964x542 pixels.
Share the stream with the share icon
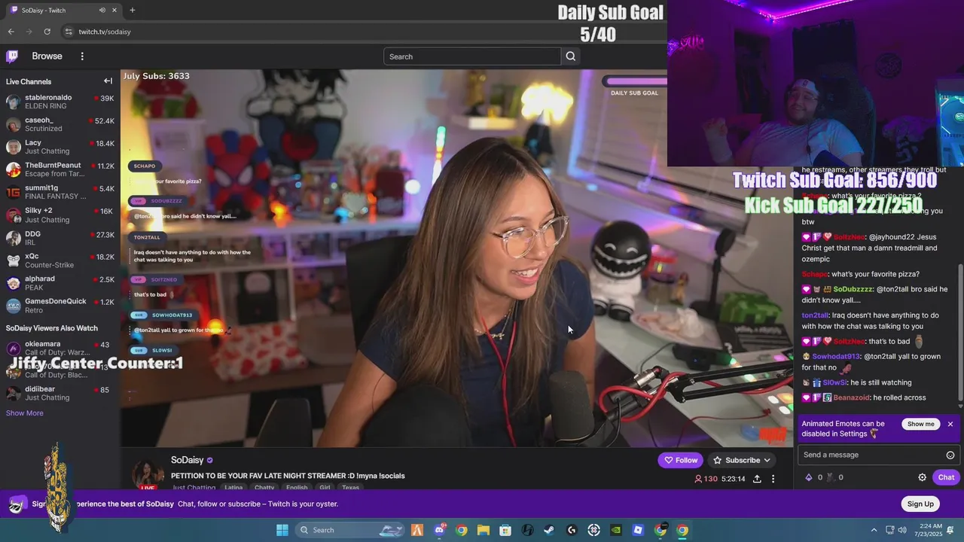(757, 479)
